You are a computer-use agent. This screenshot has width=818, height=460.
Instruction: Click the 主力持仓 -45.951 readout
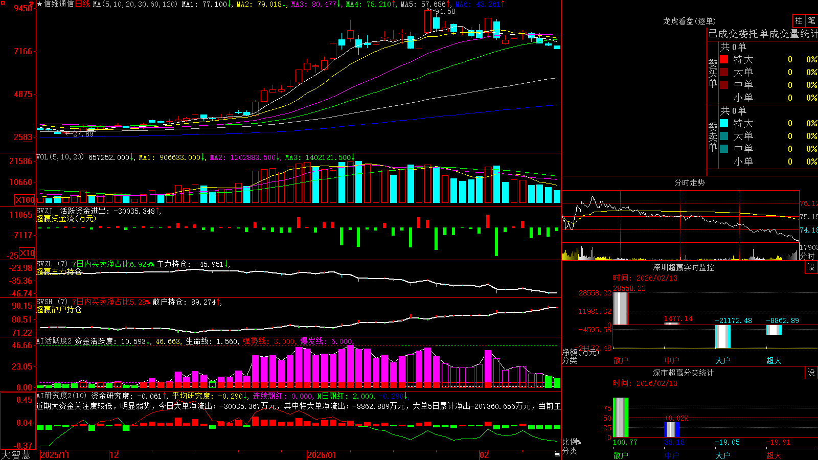(x=193, y=264)
